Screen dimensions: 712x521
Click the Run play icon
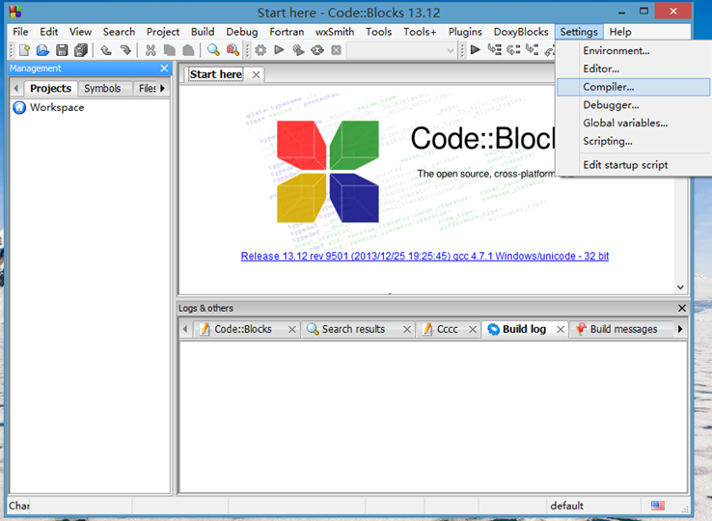[x=279, y=49]
